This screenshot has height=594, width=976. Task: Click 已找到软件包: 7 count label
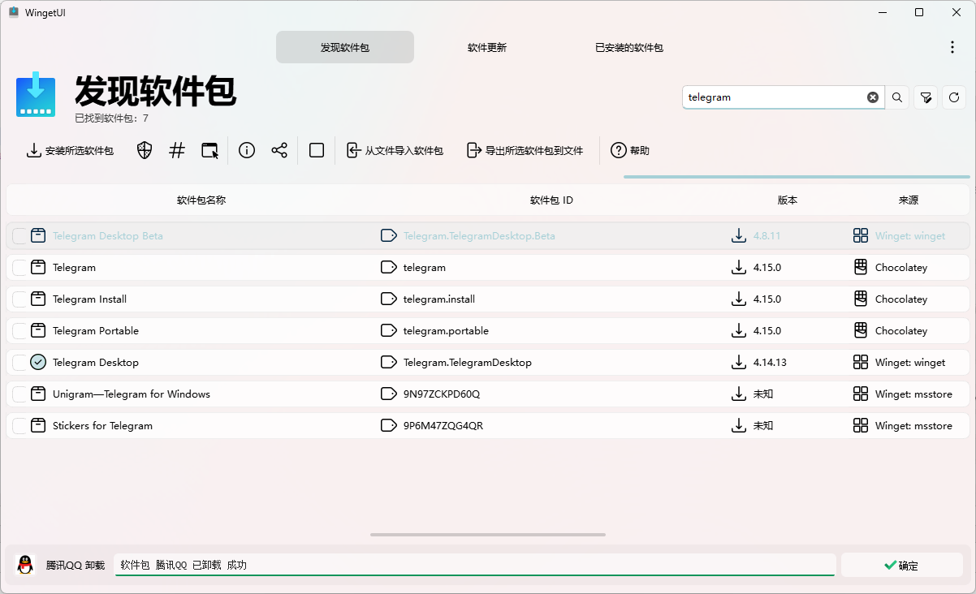point(111,118)
